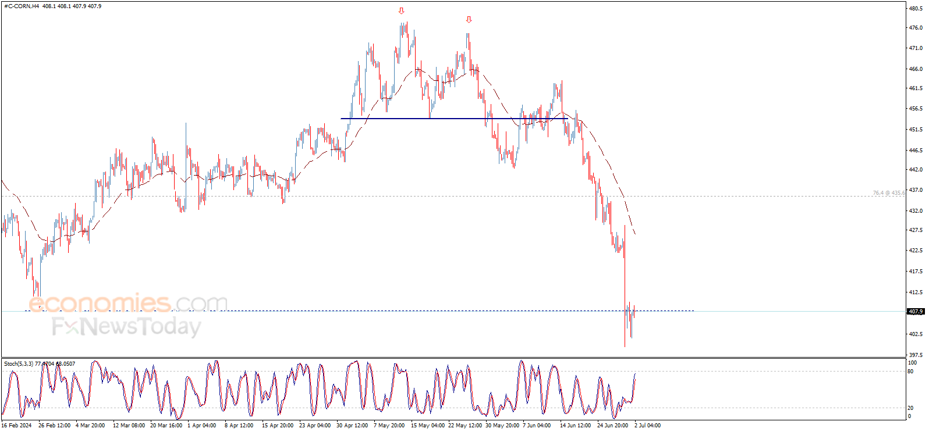Viewport: 929px width, 432px height.
Task: Click the 397.5 price axis label
Action: click(x=916, y=354)
